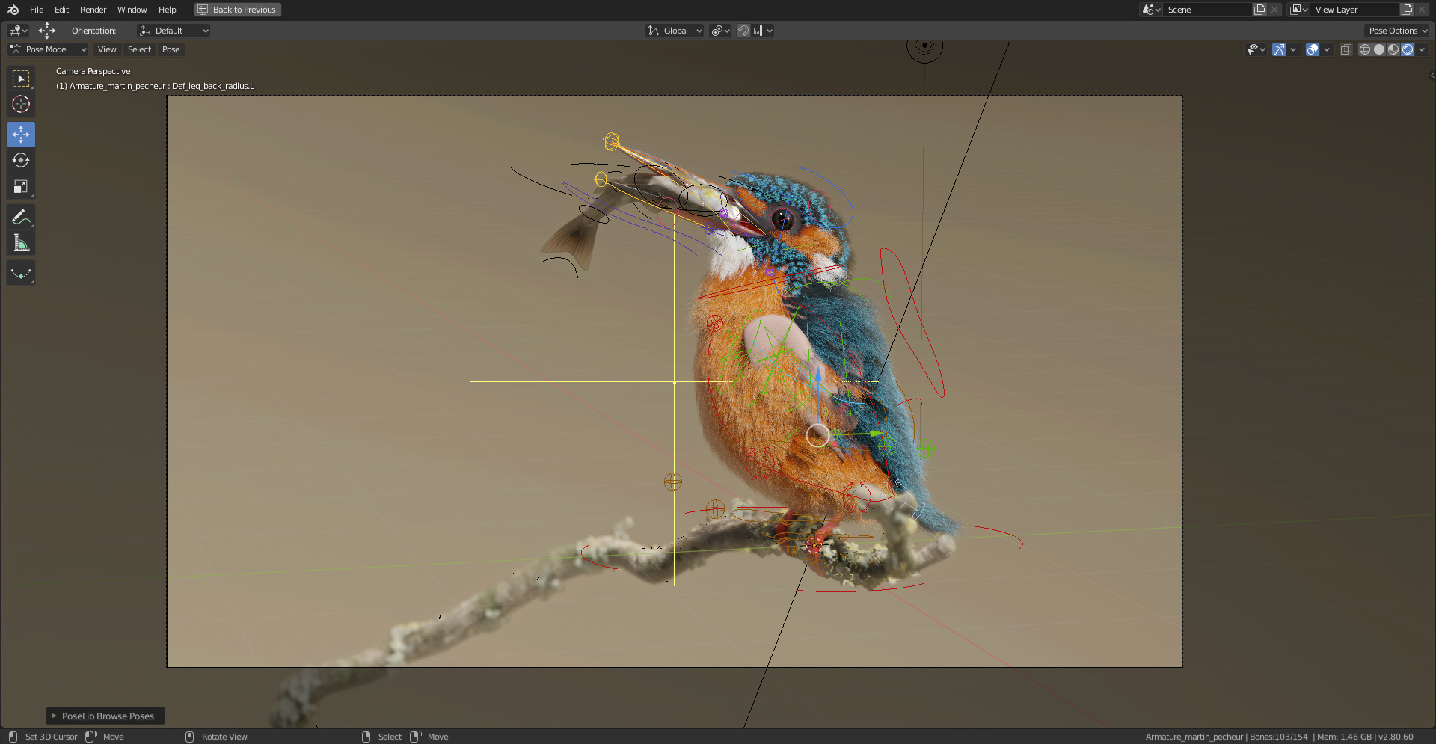Click the white circle move gizmo center
Image resolution: width=1436 pixels, height=744 pixels.
point(817,435)
